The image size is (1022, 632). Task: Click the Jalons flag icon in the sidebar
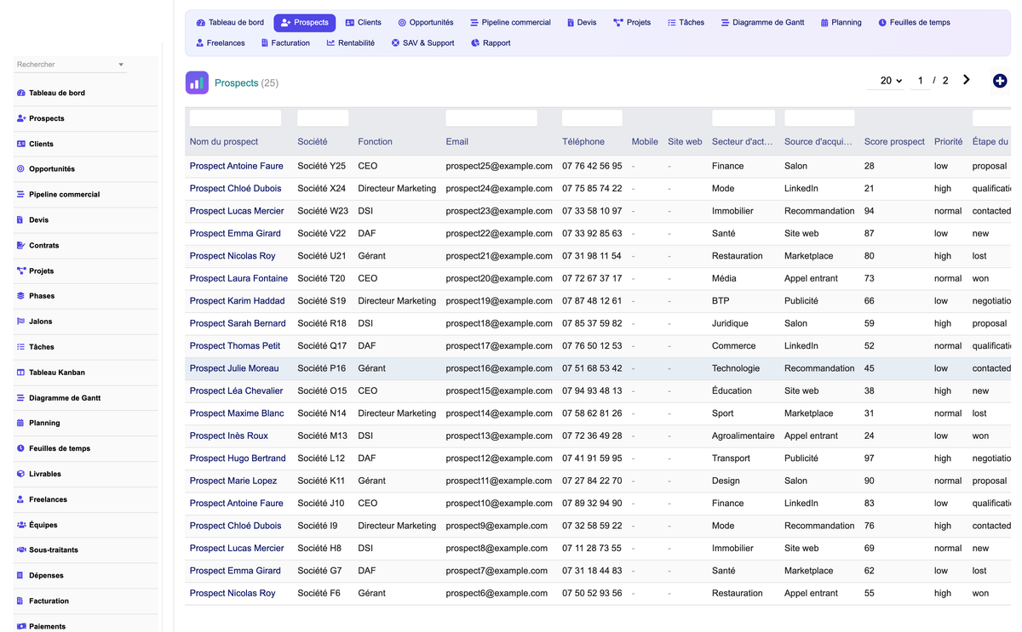[21, 322]
